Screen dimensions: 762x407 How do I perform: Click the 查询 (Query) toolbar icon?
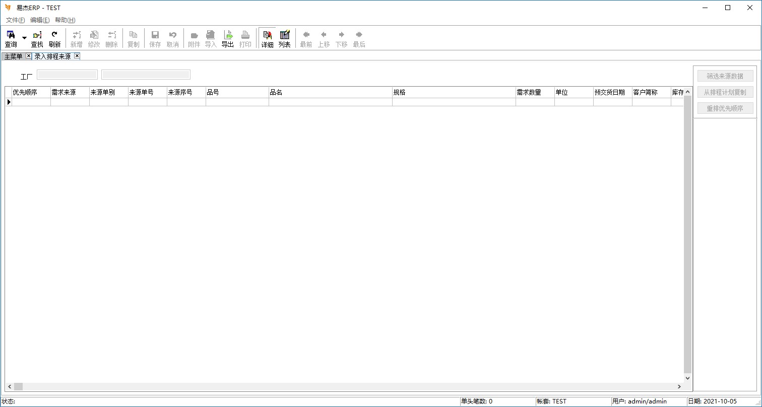click(11, 39)
